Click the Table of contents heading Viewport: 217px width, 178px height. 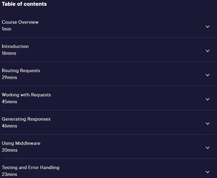coord(24,4)
